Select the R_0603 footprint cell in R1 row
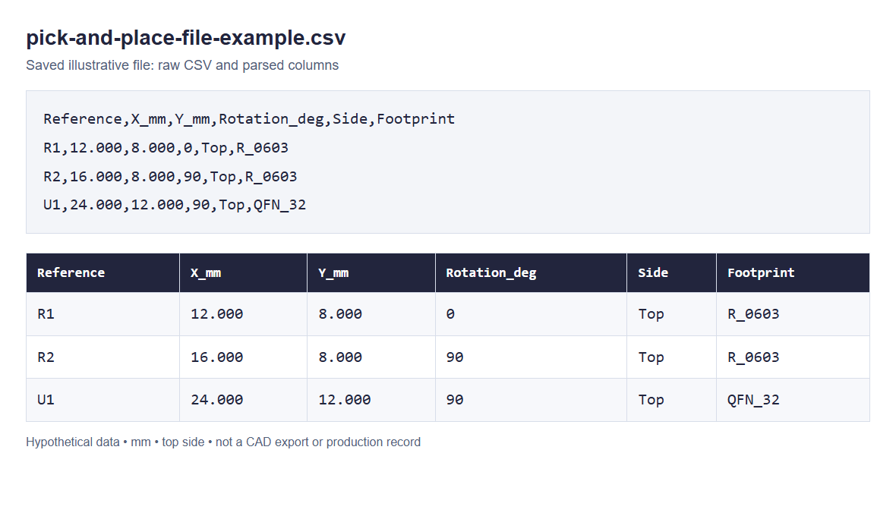 [793, 314]
